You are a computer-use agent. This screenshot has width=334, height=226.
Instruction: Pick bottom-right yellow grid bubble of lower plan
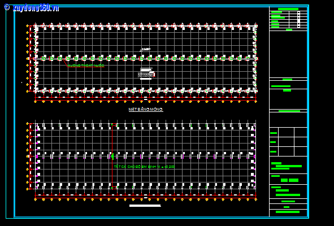tap(255, 199)
